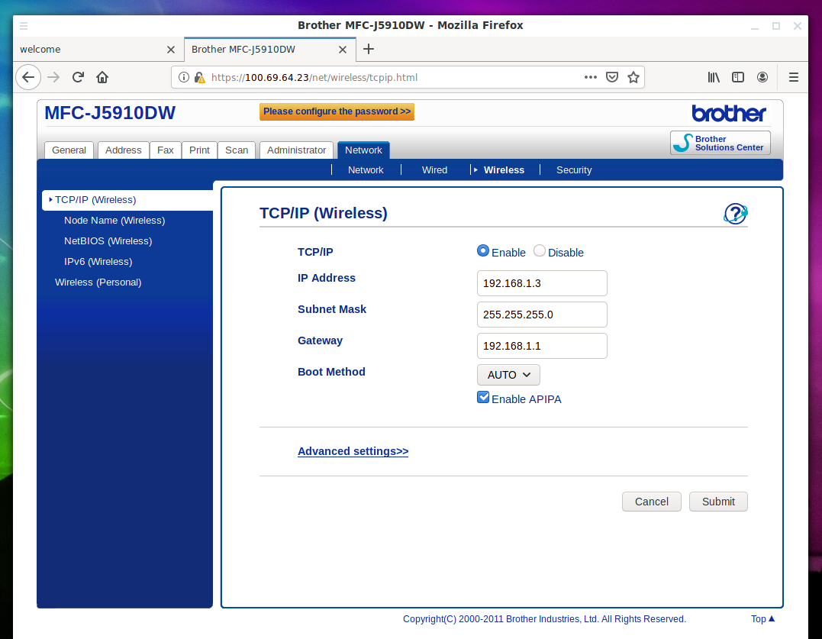Open the help question mark icon
This screenshot has height=639, width=822.
click(x=735, y=214)
